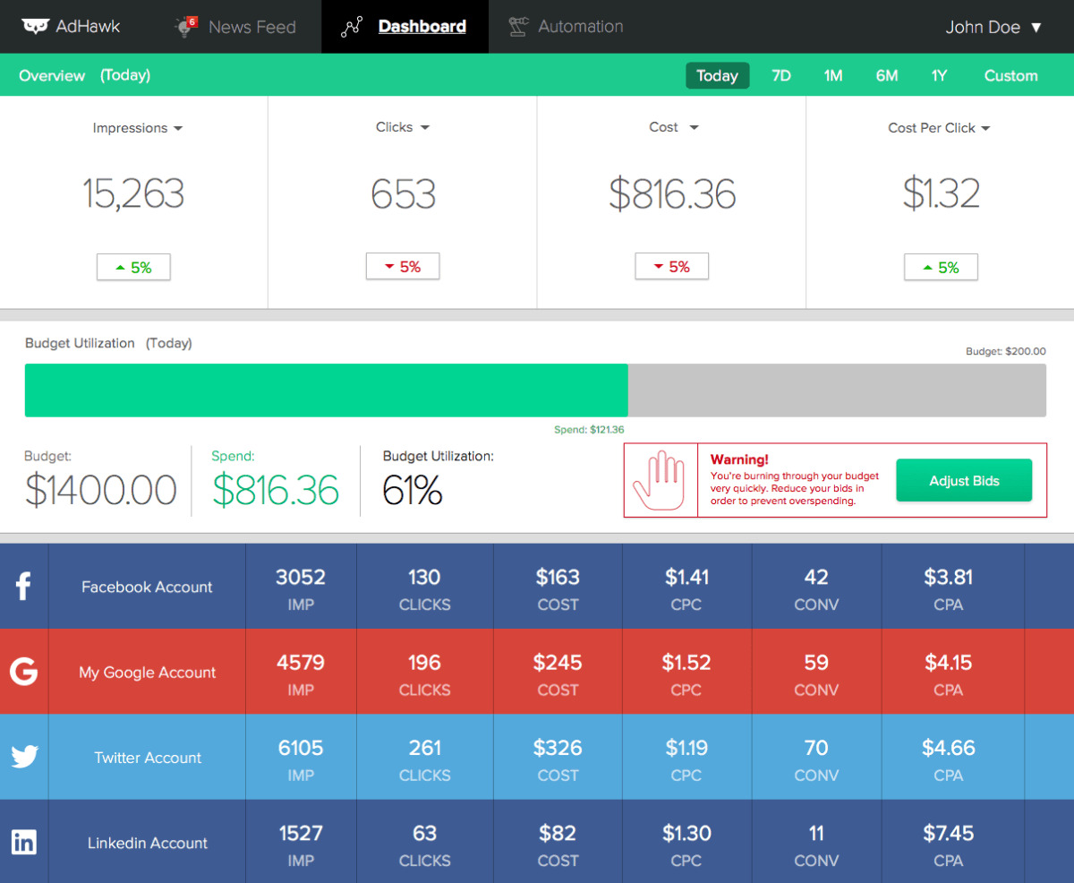Choose the Custom date range option
The height and width of the screenshot is (883, 1074).
tap(1010, 76)
